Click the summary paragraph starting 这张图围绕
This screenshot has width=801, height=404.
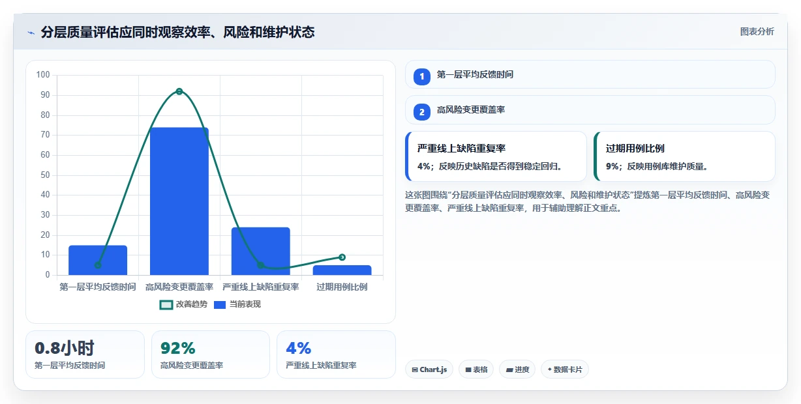(x=588, y=201)
